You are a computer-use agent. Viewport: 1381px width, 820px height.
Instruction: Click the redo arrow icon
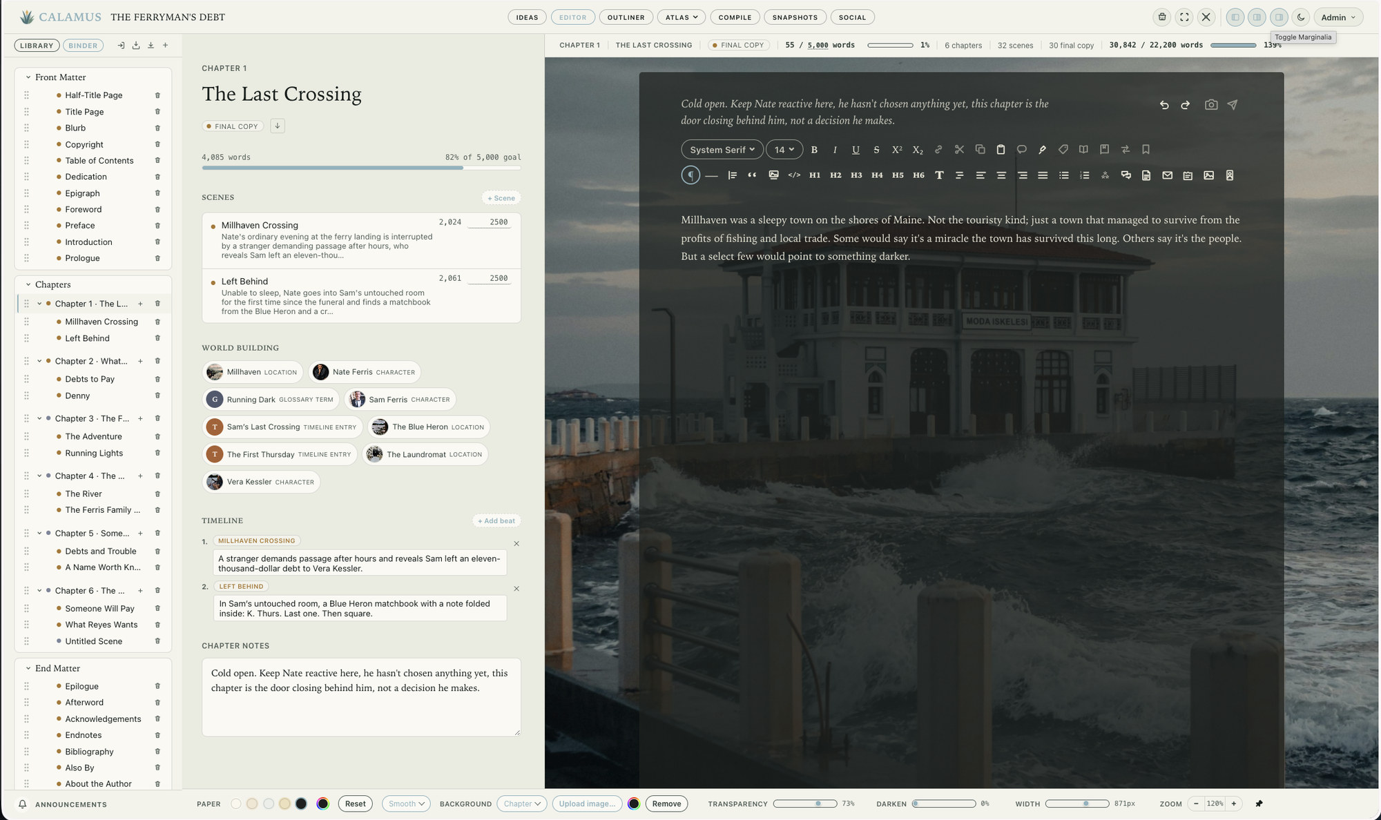point(1185,105)
